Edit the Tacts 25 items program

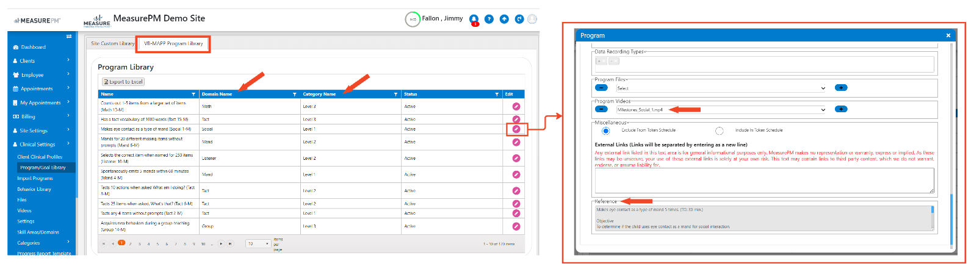point(516,204)
